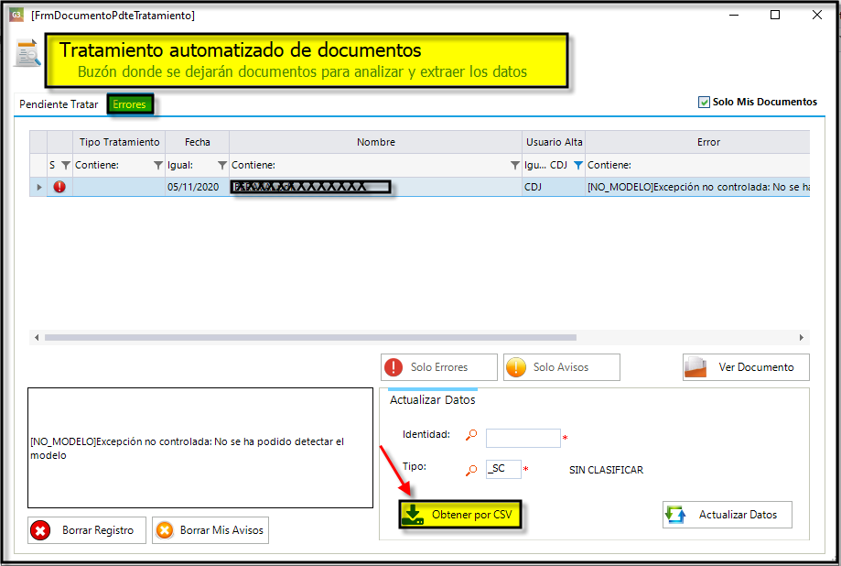This screenshot has width=841, height=566.
Task: Click the error message detail box
Action: pyautogui.click(x=200, y=448)
